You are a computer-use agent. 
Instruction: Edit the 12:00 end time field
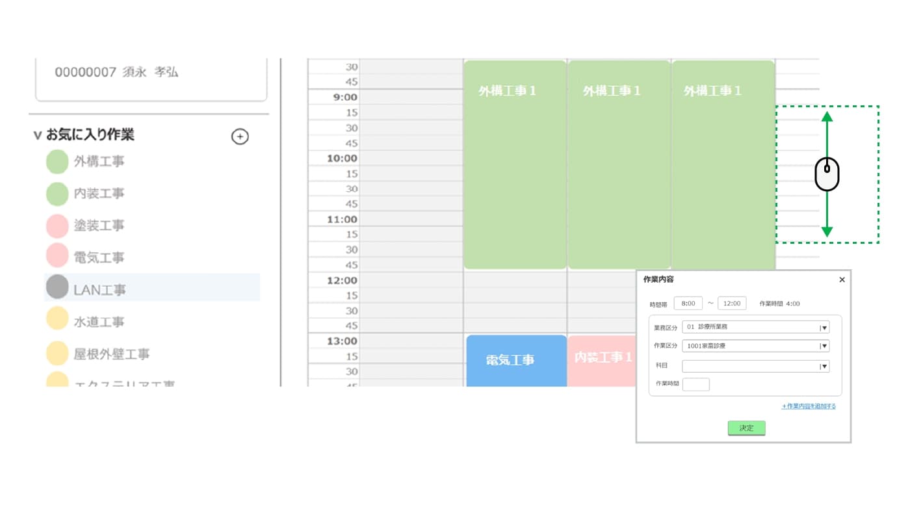click(x=732, y=303)
